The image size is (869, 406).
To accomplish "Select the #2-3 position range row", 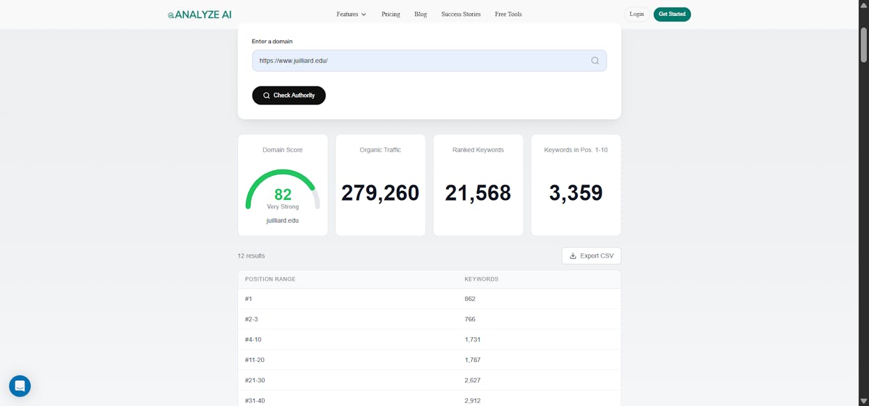I will (429, 319).
